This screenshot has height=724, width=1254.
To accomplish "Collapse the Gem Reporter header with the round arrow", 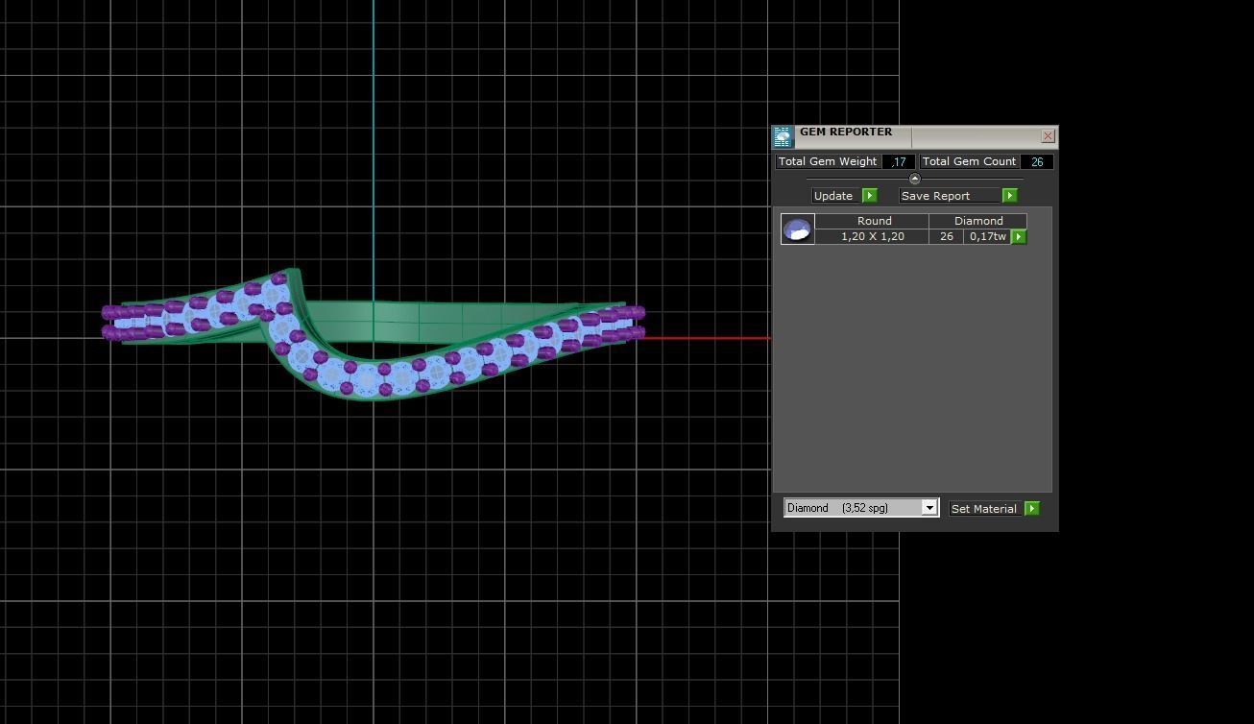I will click(x=914, y=179).
